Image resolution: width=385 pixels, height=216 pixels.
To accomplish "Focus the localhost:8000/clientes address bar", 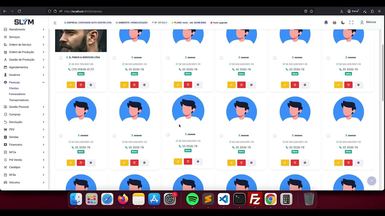I will click(x=180, y=11).
